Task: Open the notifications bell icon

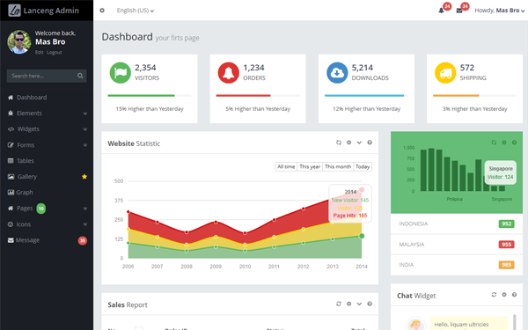Action: click(441, 11)
